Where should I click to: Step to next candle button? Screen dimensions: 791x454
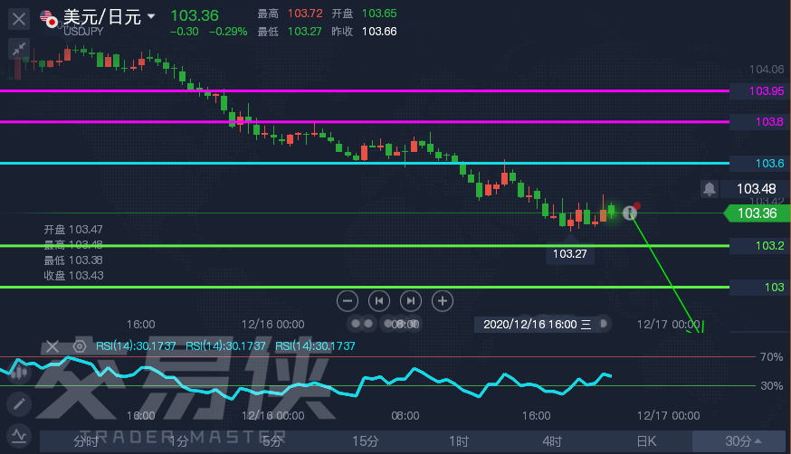point(411,301)
